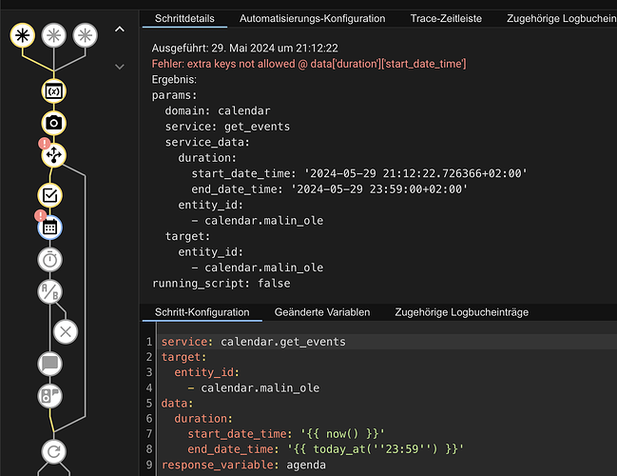Select the chat message node
This screenshot has height=476, width=617.
[50, 364]
